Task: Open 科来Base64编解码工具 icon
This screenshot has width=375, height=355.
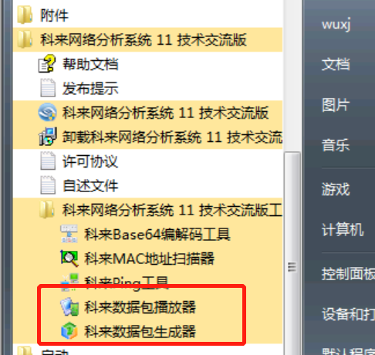Action: 69,234
